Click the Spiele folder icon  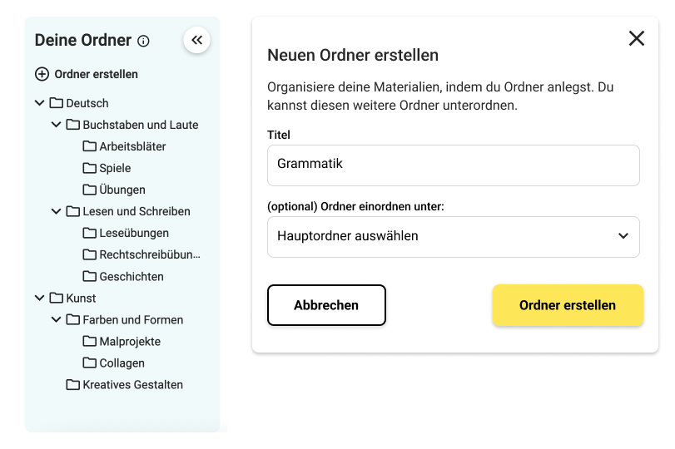(90, 168)
